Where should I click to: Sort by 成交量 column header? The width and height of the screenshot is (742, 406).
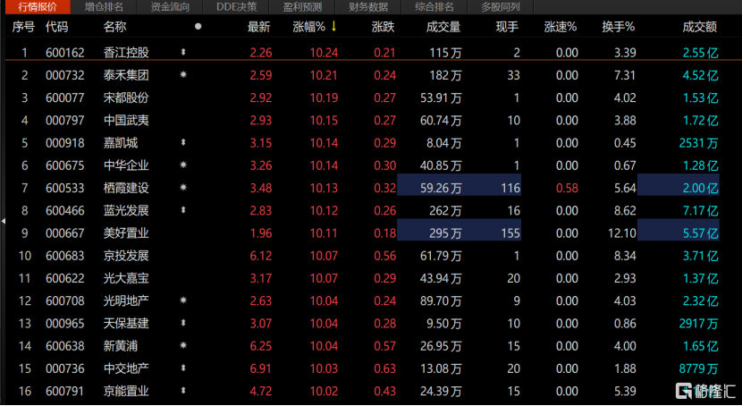point(443,27)
